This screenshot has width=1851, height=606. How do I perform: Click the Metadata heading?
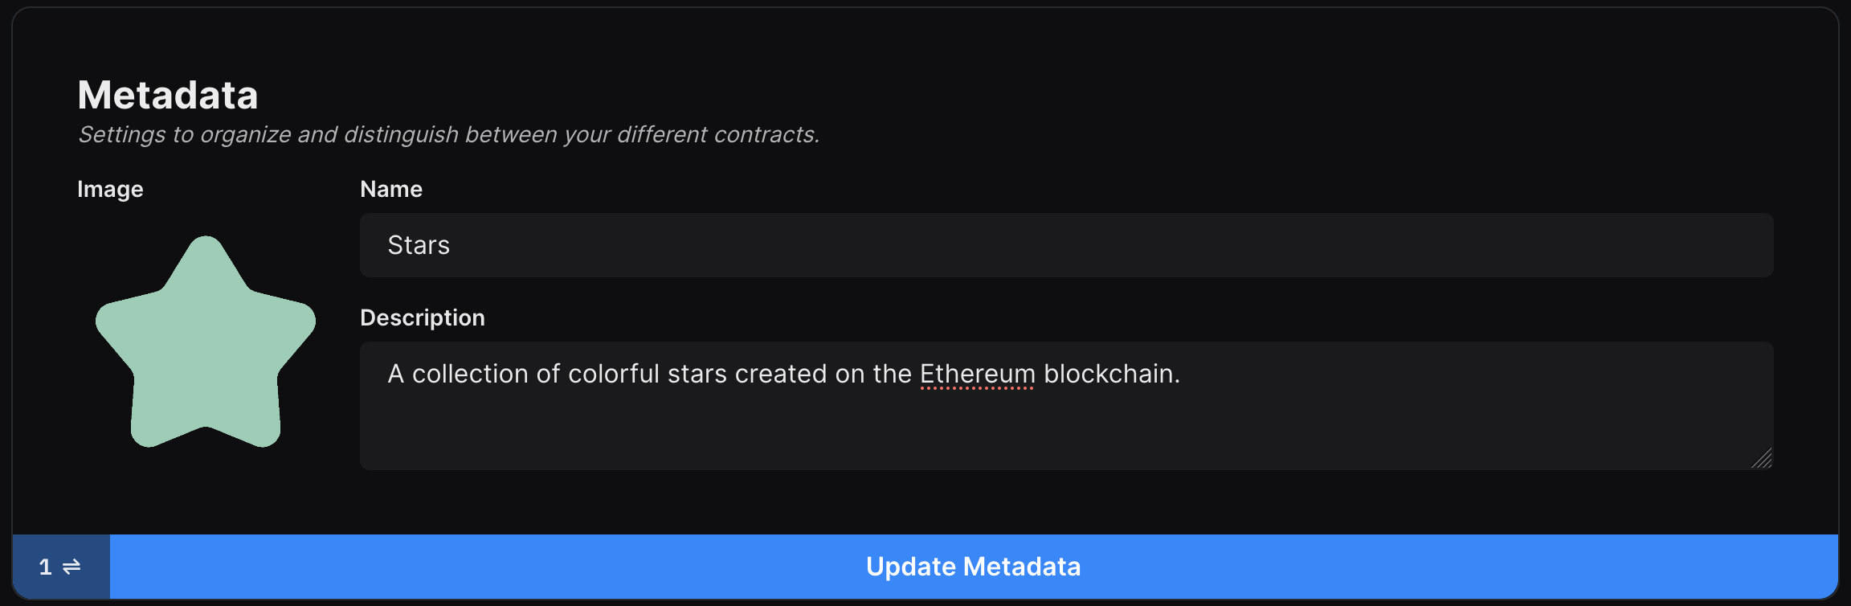click(x=168, y=94)
